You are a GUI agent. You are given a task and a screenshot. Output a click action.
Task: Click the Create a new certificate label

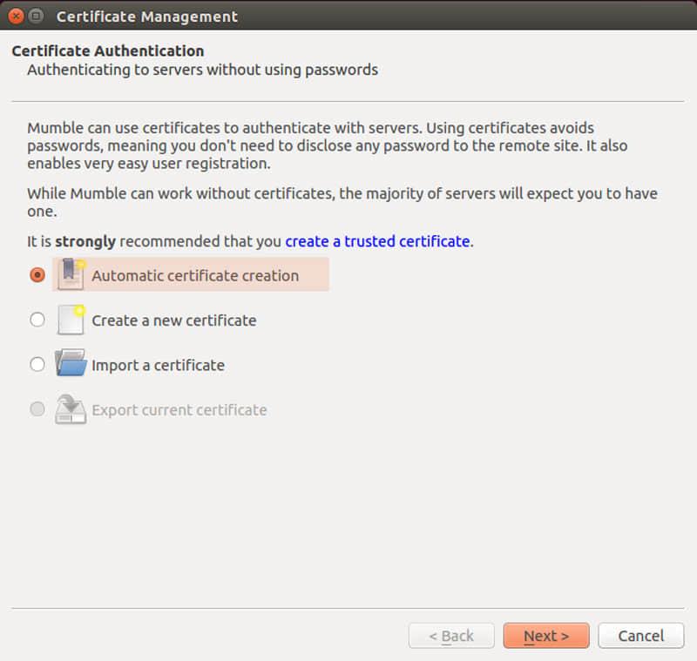point(173,320)
